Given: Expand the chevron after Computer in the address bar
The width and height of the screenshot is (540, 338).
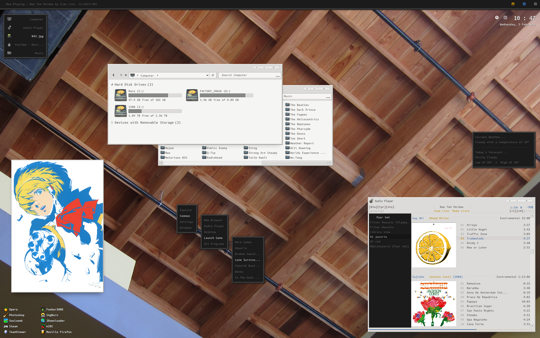Looking at the screenshot, I should click(x=157, y=75).
